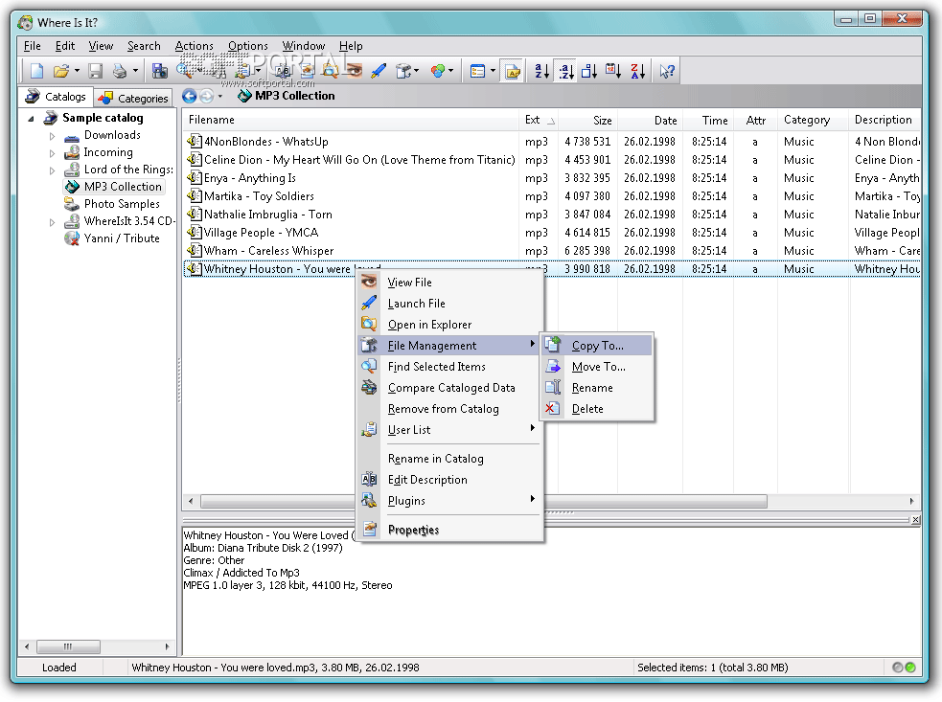
Task: Click the eye View File toolbar icon
Action: 355,71
